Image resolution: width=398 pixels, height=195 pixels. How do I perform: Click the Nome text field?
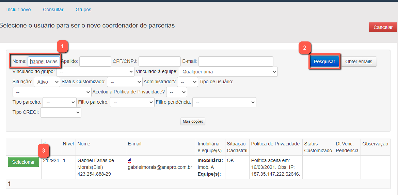pos(44,61)
